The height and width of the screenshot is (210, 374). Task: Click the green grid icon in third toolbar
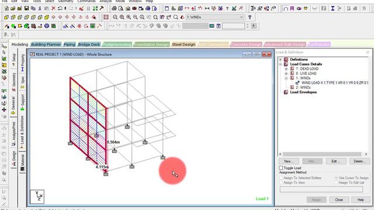click(x=92, y=26)
